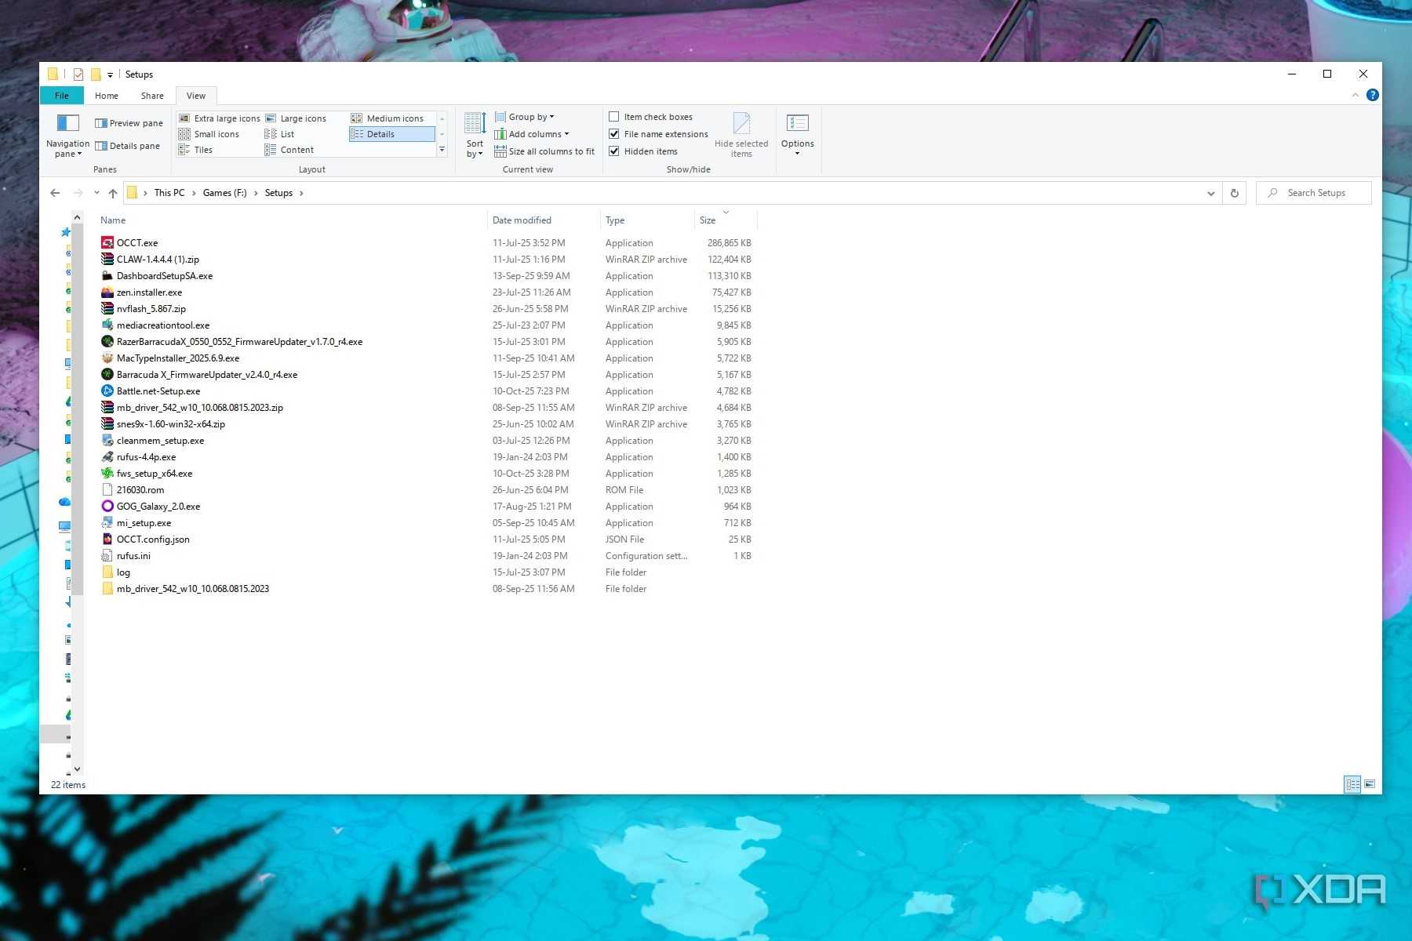Choose the Details layout option

391,134
